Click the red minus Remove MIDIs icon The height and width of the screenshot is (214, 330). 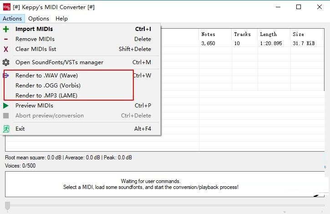tap(6, 39)
